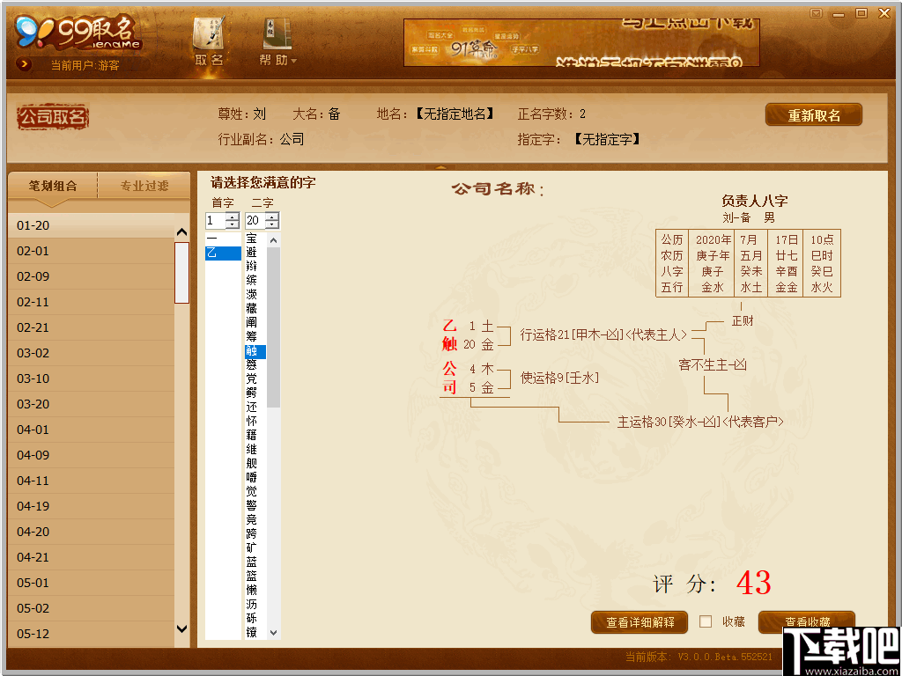Select stroke combination 04-01
This screenshot has height=676, width=902.
[x=91, y=430]
